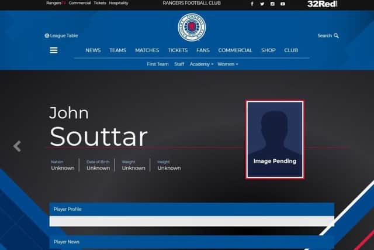Open the NEWS menu
Screen dimensions: 374x250
point(93,50)
